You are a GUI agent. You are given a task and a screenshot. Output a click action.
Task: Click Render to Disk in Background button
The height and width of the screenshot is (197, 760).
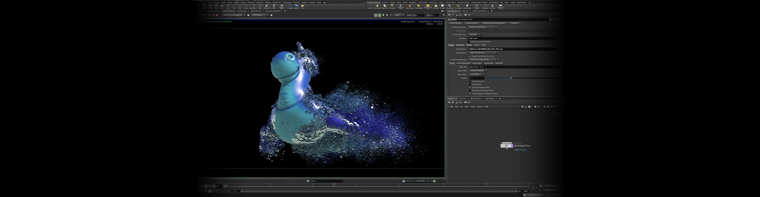pyautogui.click(x=494, y=23)
